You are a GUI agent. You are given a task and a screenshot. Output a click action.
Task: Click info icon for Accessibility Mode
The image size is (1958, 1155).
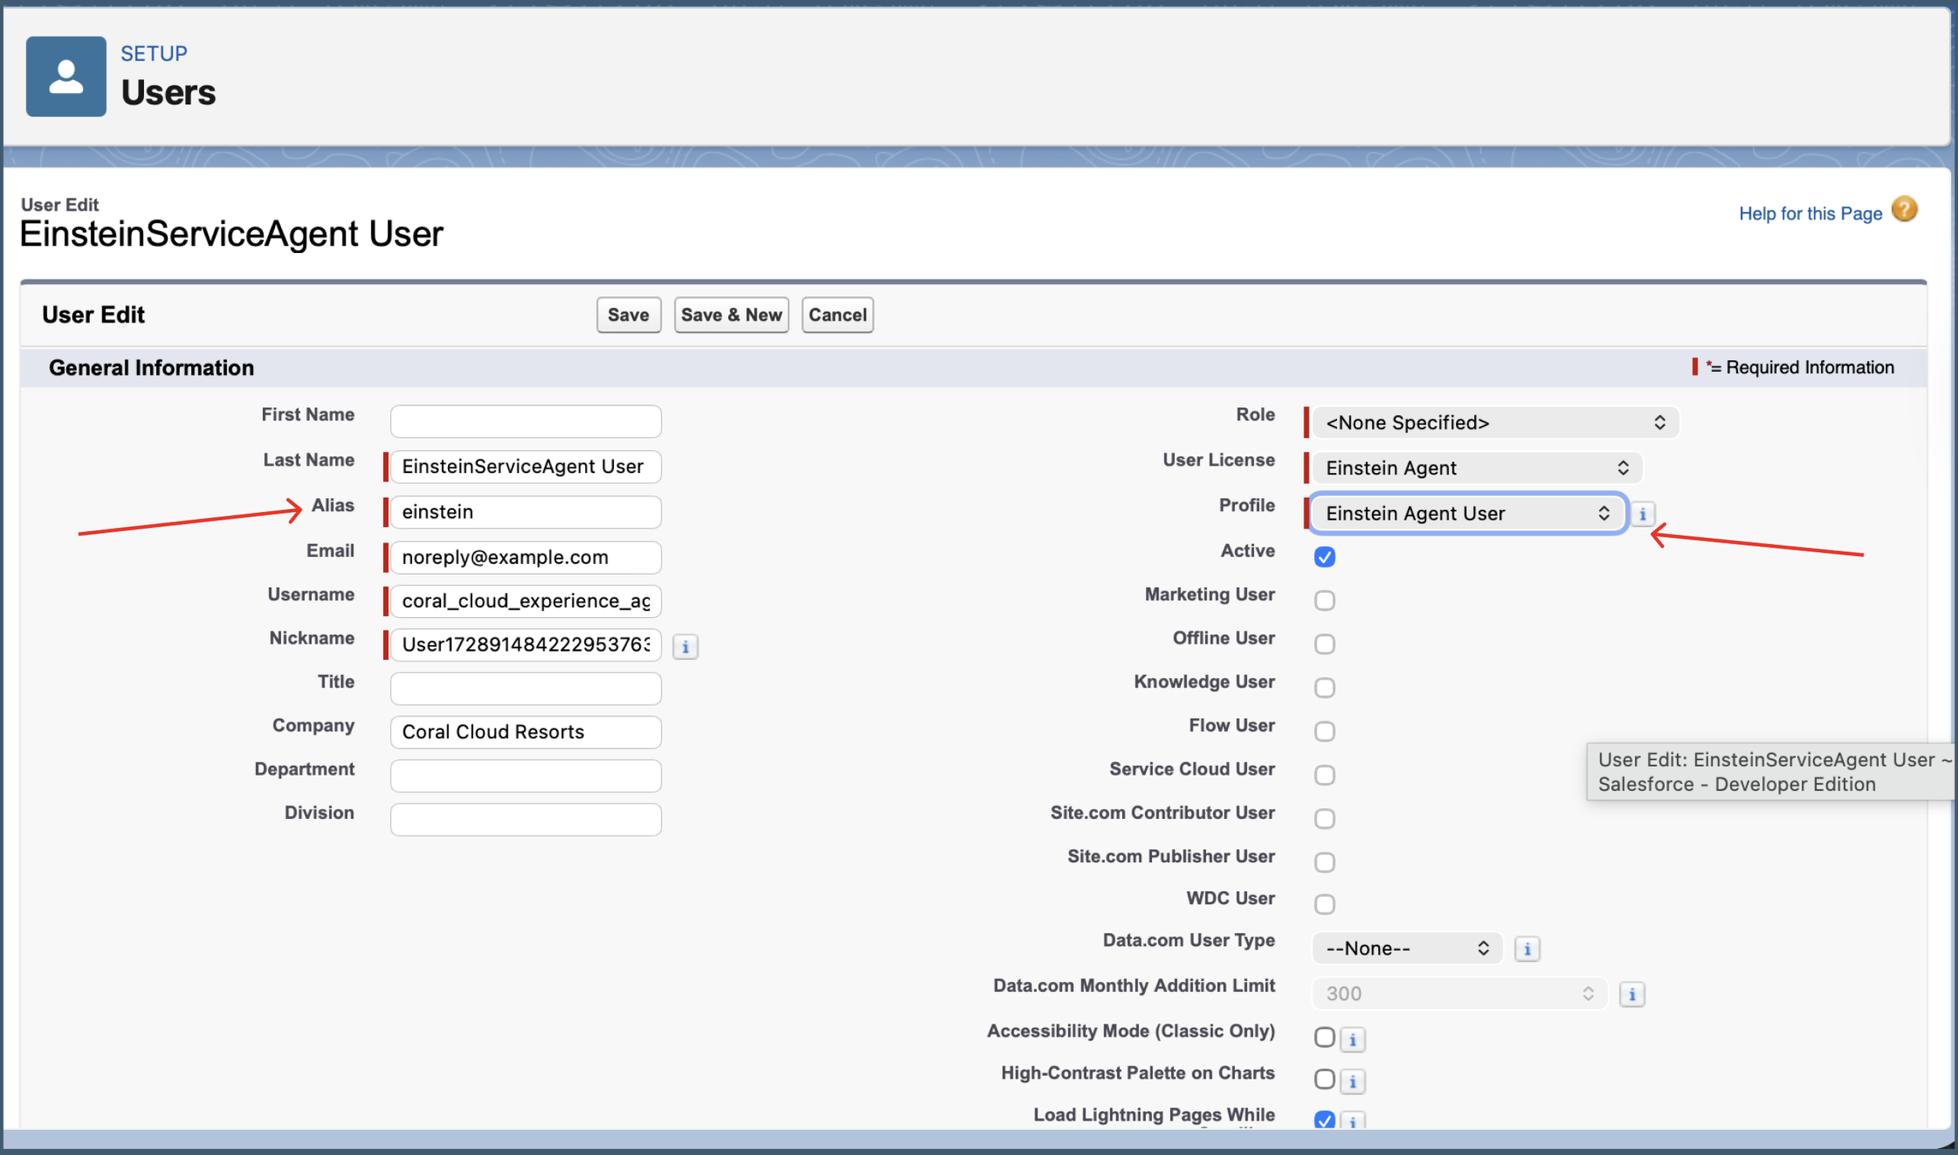(1353, 1040)
